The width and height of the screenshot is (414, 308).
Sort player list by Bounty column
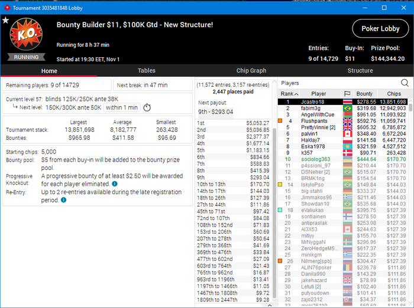pos(364,94)
